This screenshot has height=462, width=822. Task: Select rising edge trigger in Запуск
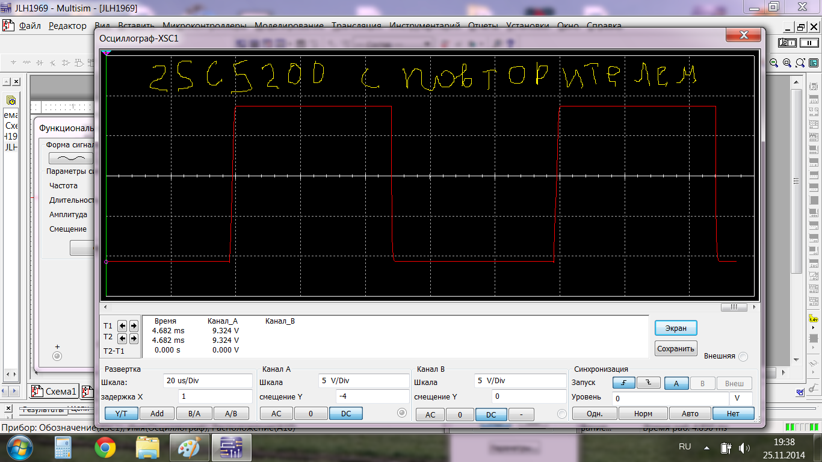624,383
